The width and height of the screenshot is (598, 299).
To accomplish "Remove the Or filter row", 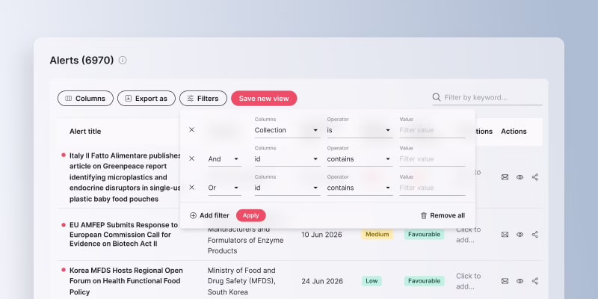I will (x=192, y=188).
